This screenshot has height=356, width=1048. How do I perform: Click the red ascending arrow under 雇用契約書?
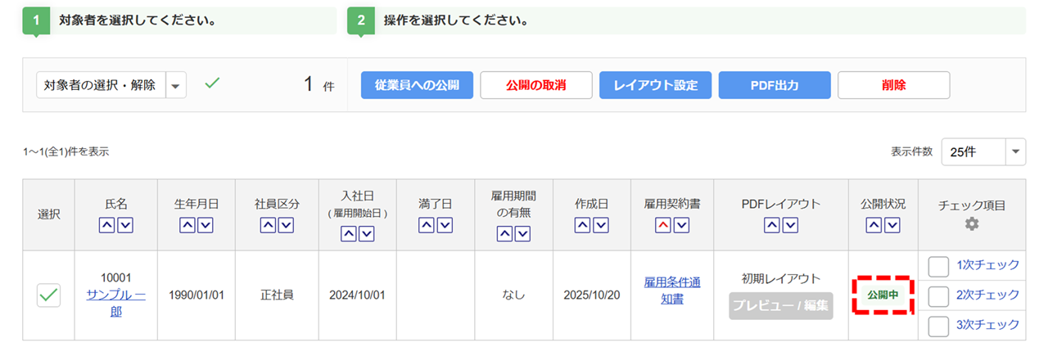664,225
